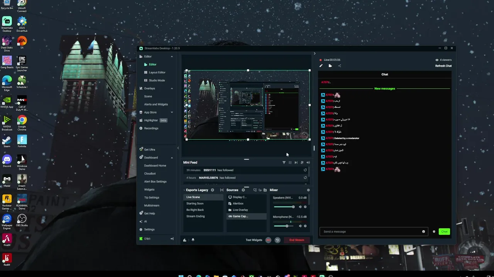Screen dimensions: 494x277
Task: Open OBS Studio desktop shortcut
Action: tap(22, 220)
